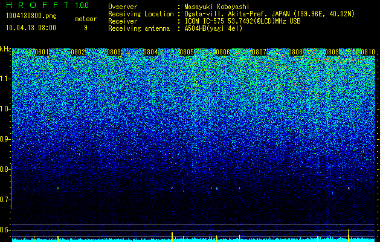The image size is (380, 242).
Task: Click the 0801 time label
Action: coord(42,52)
